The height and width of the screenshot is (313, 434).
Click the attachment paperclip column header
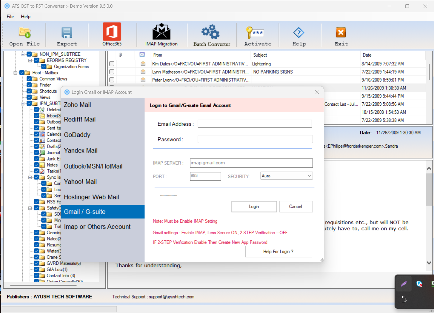(120, 55)
